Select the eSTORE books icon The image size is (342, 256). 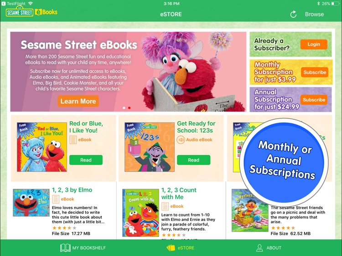(x=171, y=248)
